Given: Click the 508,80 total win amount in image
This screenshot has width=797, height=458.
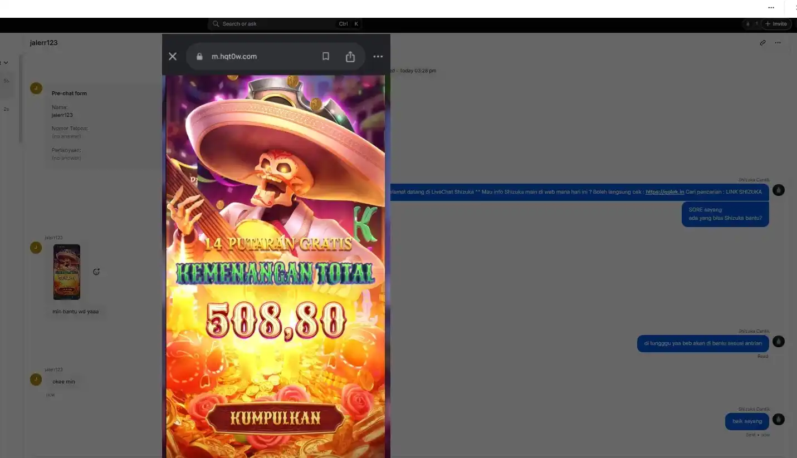Looking at the screenshot, I should (276, 321).
